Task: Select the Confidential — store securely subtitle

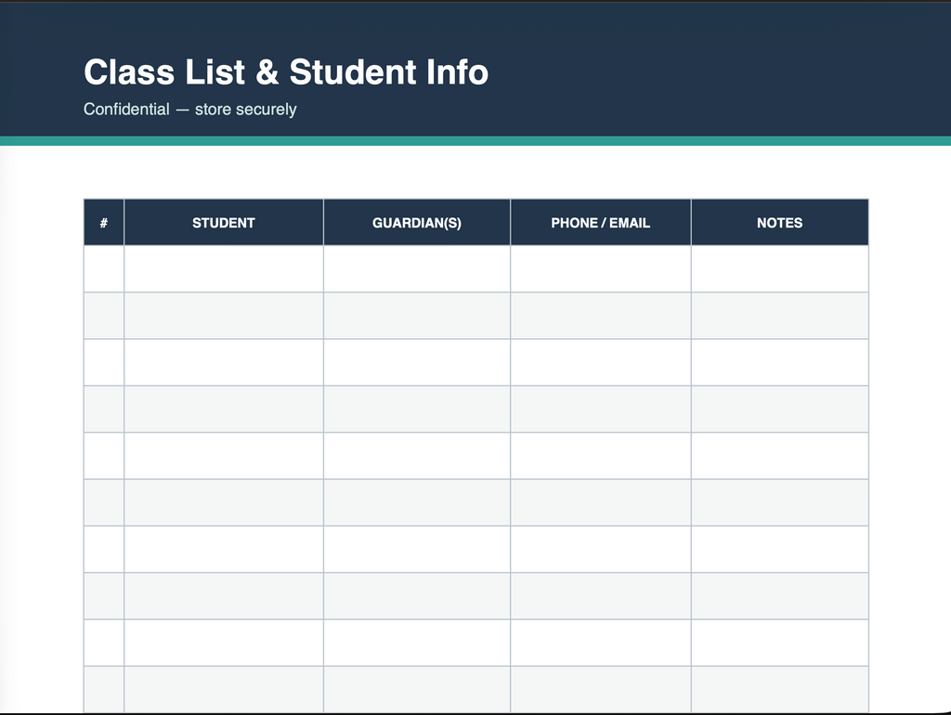Action: pyautogui.click(x=189, y=110)
